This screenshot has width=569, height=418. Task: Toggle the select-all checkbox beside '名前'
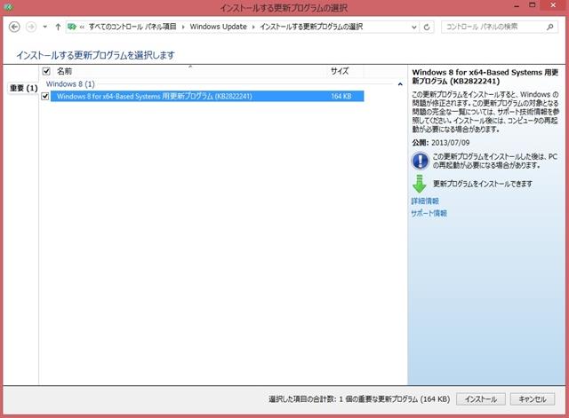[x=46, y=71]
